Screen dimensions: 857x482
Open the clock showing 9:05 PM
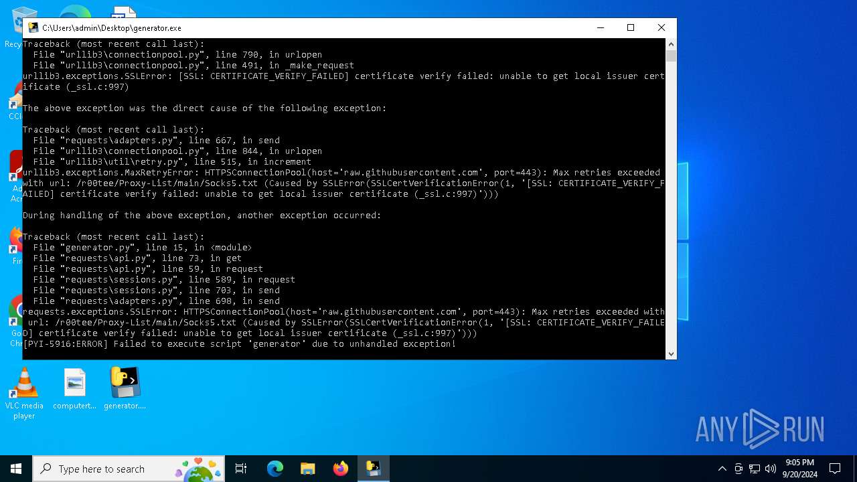coord(799,469)
